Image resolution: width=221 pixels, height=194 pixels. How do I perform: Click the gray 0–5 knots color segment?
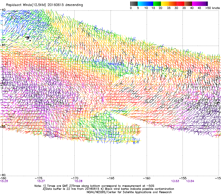pos(134,4)
